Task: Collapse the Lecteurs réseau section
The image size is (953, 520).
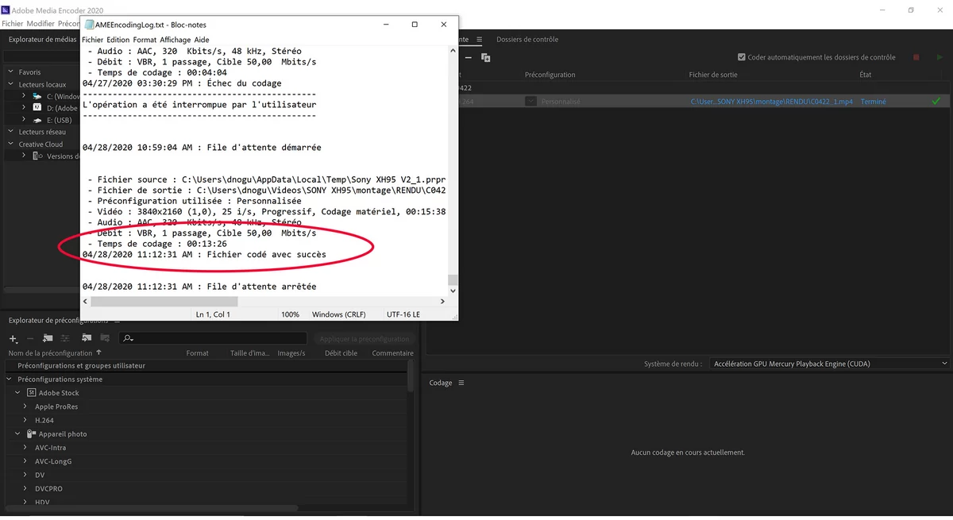Action: (11, 132)
